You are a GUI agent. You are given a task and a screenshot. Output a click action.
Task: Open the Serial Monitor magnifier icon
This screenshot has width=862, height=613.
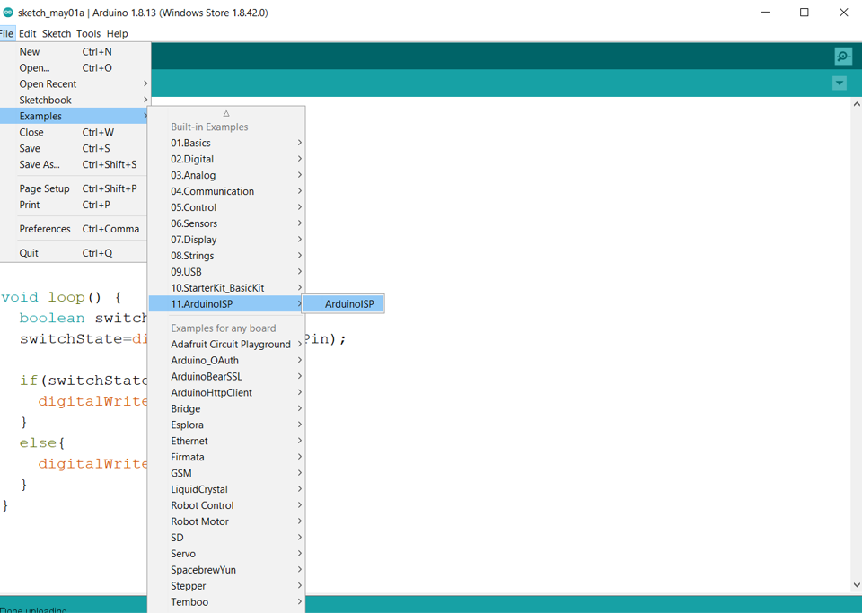[843, 56]
